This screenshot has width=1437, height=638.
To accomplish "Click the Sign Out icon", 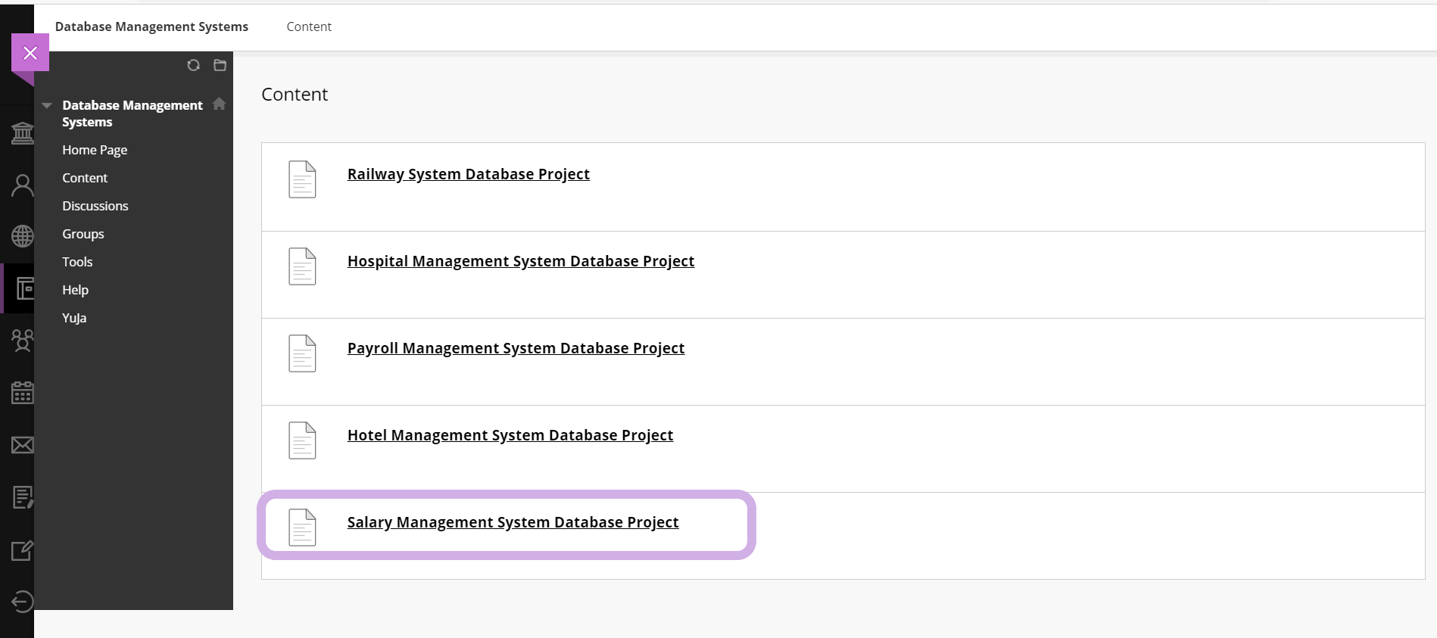I will [22, 602].
